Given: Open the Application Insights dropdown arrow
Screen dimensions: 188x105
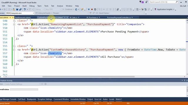Looking at the screenshot, I should (174, 9).
